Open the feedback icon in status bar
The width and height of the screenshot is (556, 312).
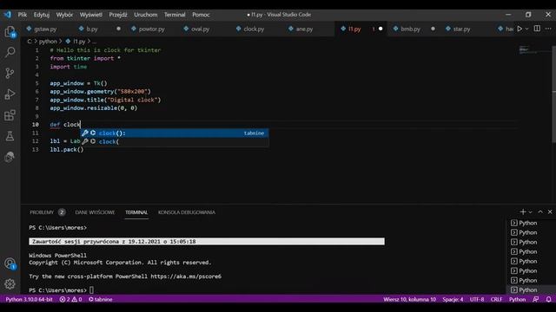[536, 299]
